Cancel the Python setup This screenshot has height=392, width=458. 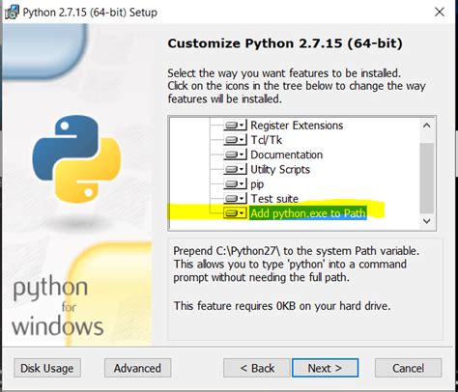(x=408, y=368)
